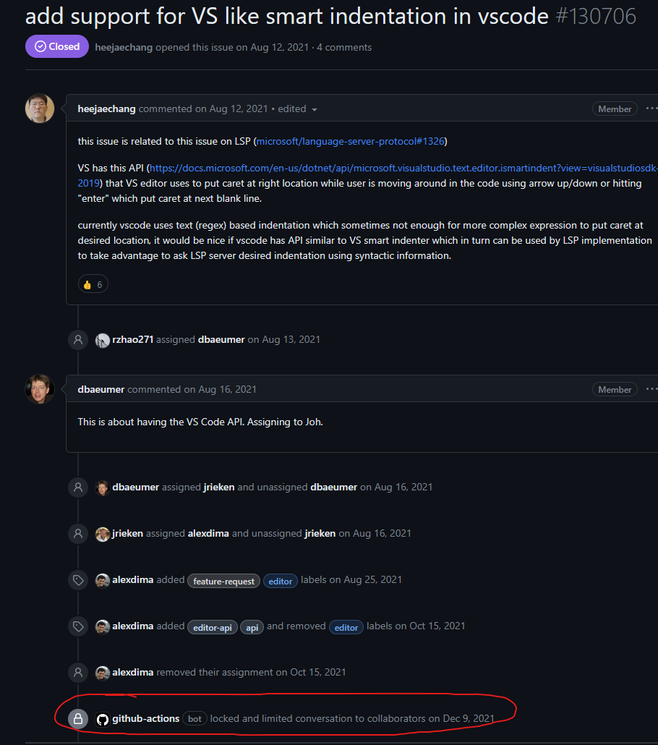658x745 pixels.
Task: Click the tag icon beside alexdima's label event
Action: pos(77,579)
